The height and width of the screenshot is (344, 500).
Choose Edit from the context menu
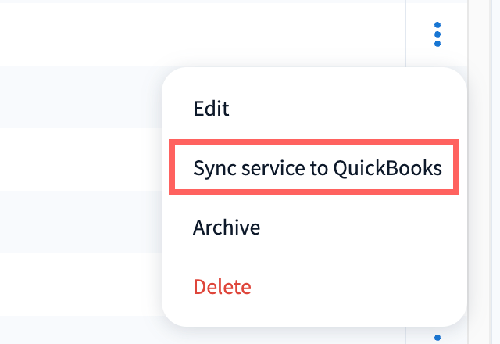tap(211, 109)
